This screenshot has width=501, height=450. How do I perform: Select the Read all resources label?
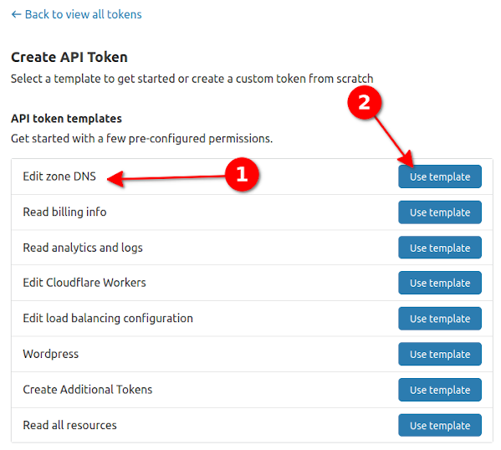(x=69, y=426)
